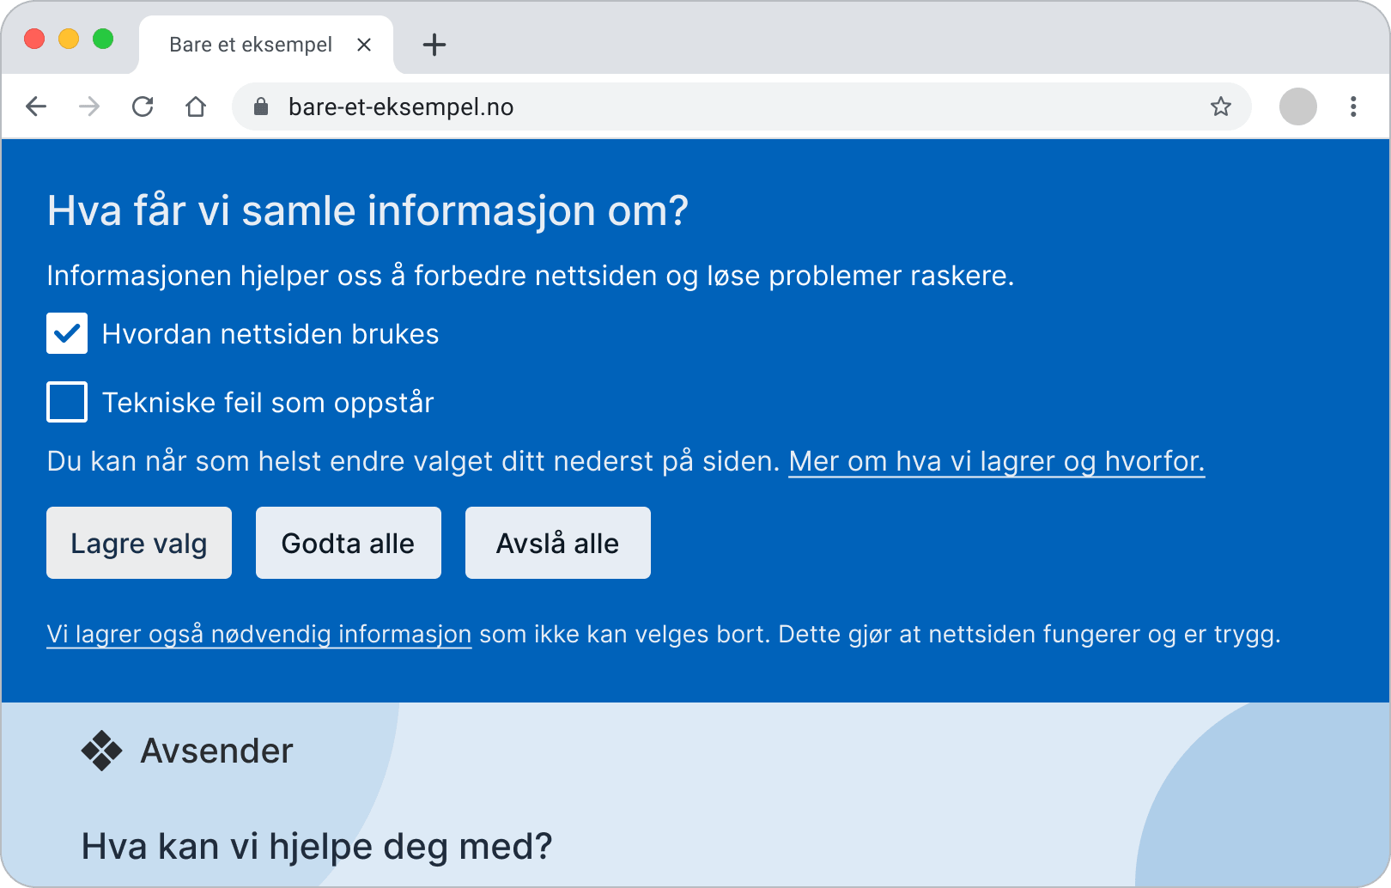Click the browser back arrow
The image size is (1391, 888).
click(x=36, y=106)
